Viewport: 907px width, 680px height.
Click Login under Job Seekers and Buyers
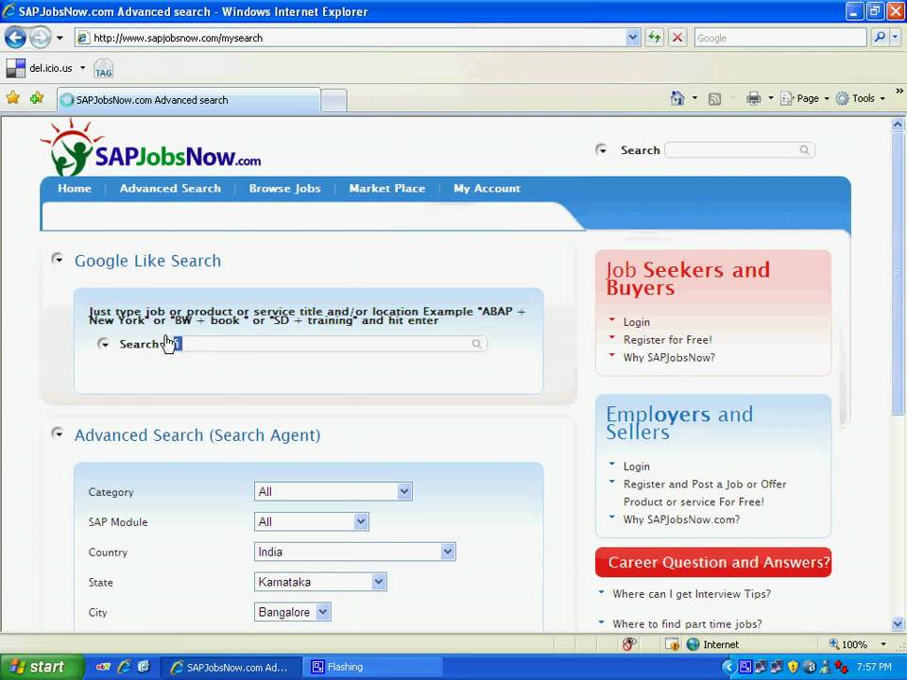click(636, 322)
